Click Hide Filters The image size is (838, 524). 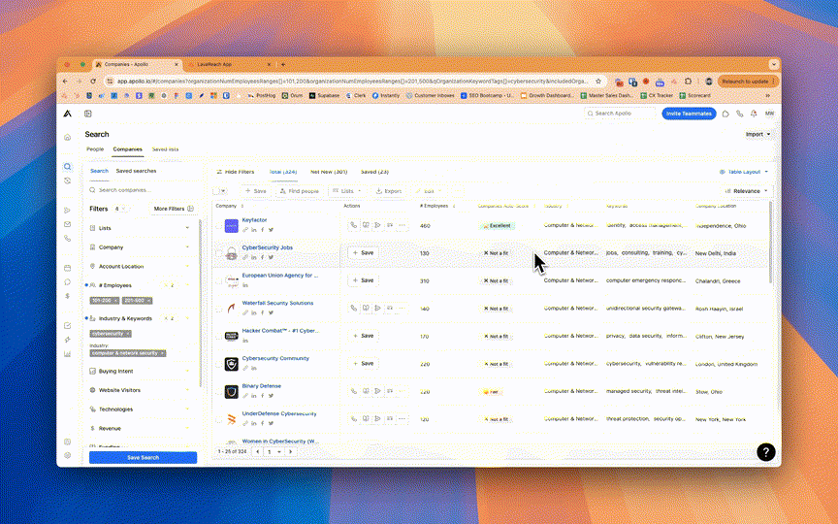point(235,172)
